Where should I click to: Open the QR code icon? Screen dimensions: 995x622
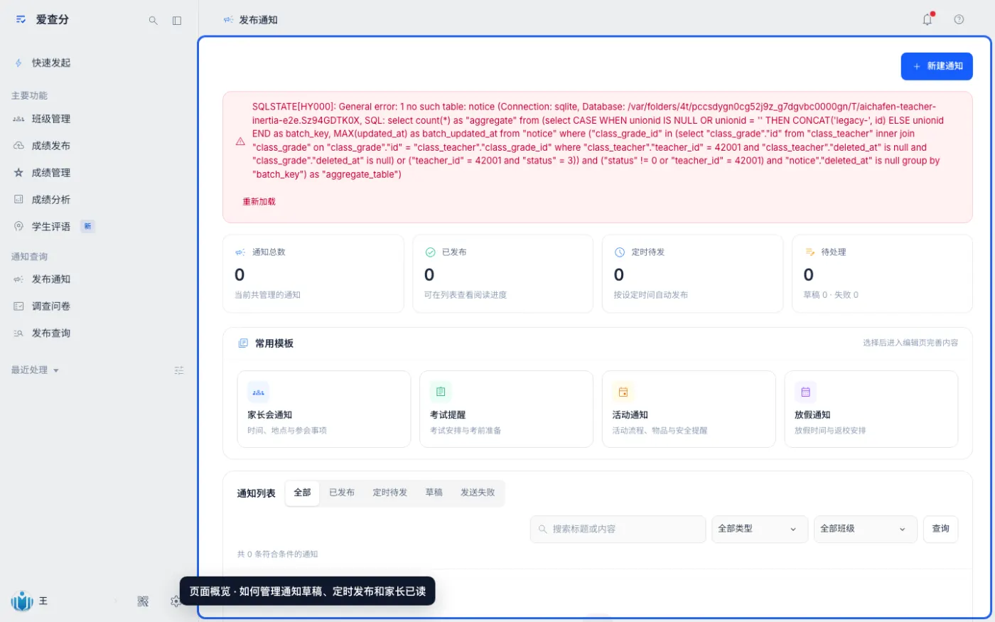[143, 601]
